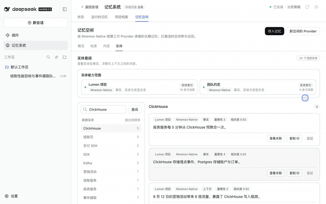Select 支付 SDK in the entity list

click(x=111, y=146)
